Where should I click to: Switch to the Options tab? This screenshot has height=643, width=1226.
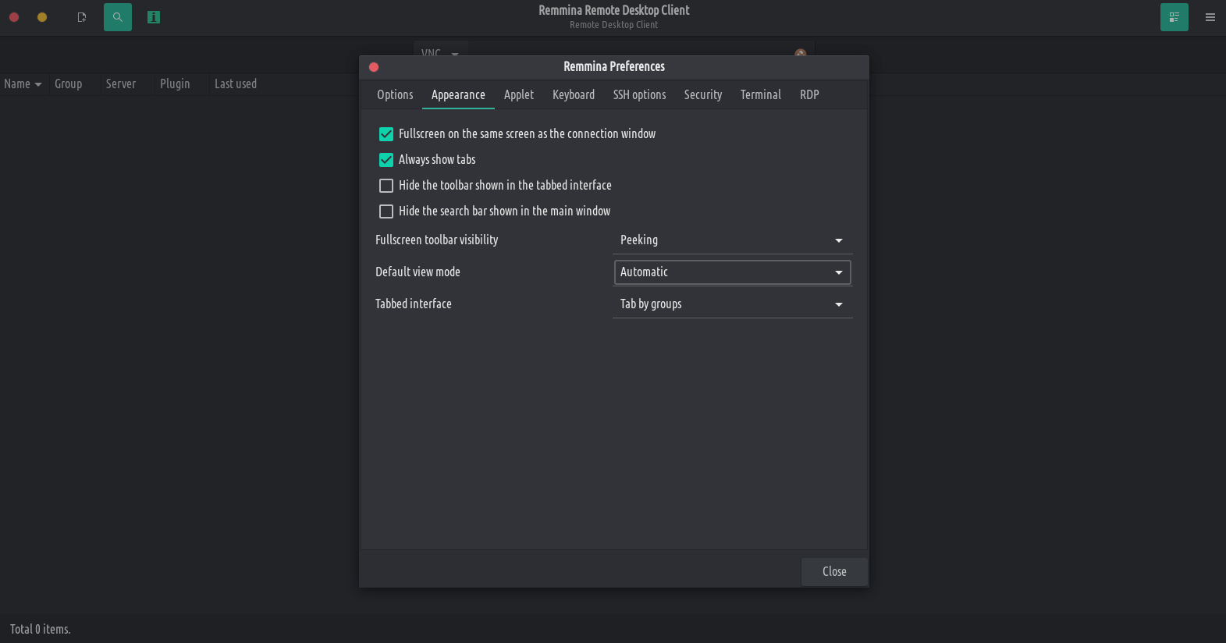pyautogui.click(x=395, y=94)
